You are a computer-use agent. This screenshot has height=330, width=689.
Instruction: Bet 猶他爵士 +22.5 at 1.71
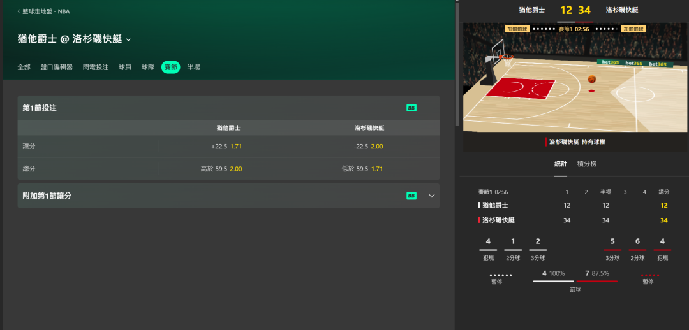[x=226, y=147]
